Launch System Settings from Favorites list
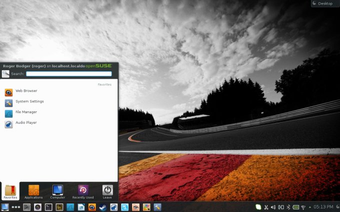Screen dimensions: 340x212 tap(29, 102)
